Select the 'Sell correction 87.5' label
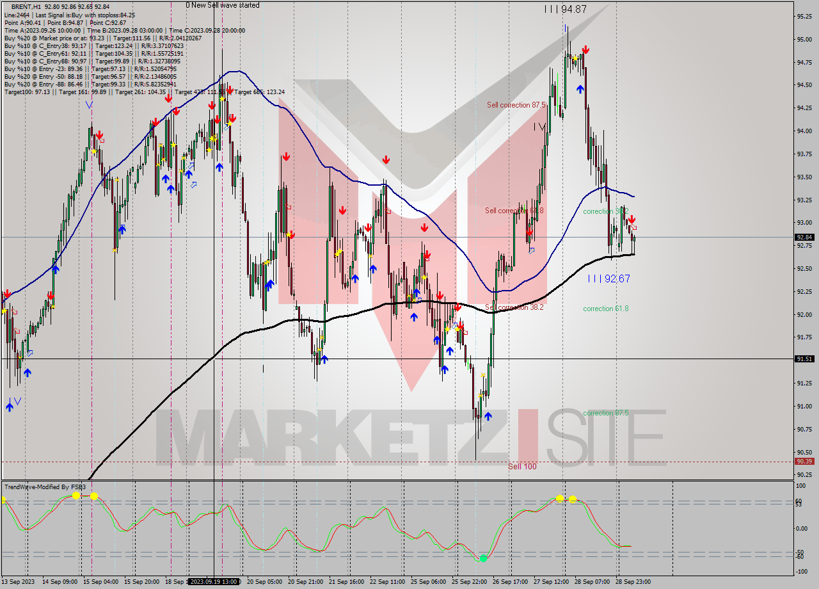 pyautogui.click(x=516, y=105)
